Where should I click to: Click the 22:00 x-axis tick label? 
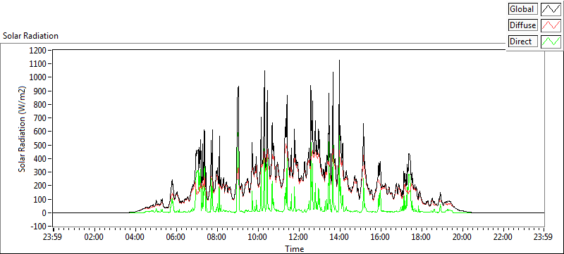tap(503, 237)
